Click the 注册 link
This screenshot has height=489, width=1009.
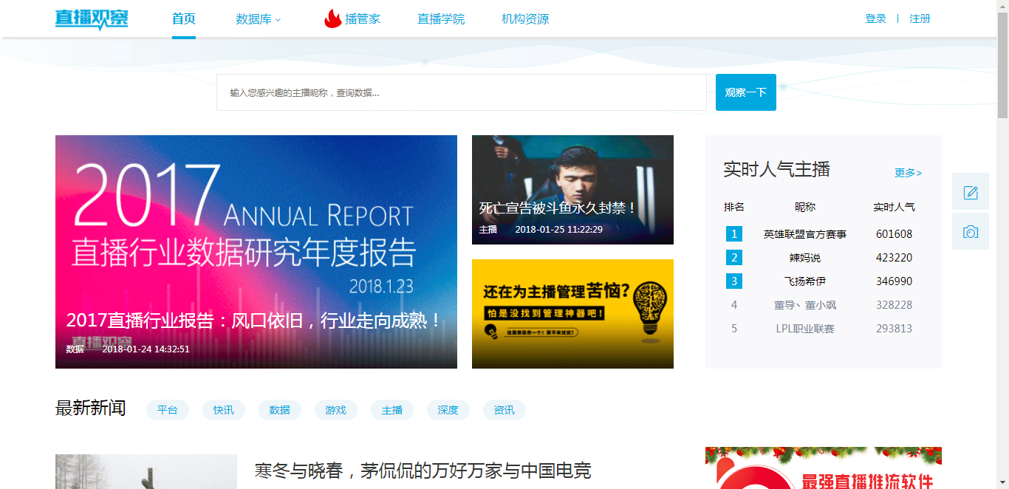tap(920, 18)
